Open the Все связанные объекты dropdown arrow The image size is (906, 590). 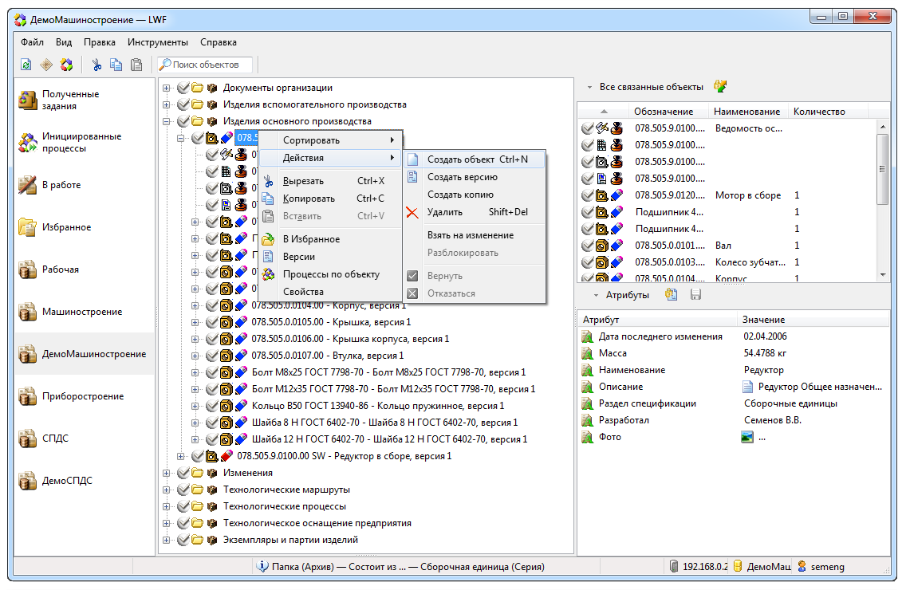point(589,87)
